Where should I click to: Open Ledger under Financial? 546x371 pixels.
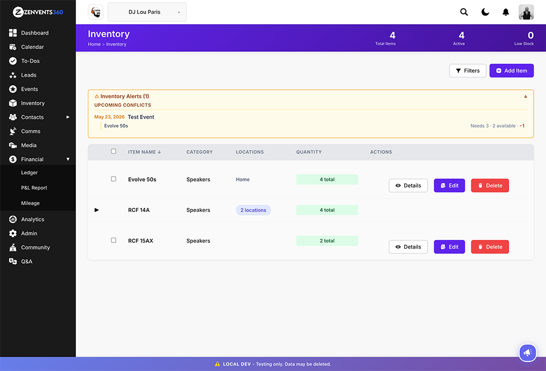[29, 172]
